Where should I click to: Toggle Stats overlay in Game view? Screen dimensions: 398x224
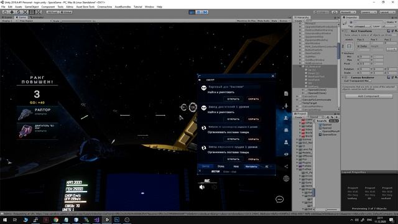click(x=274, y=21)
